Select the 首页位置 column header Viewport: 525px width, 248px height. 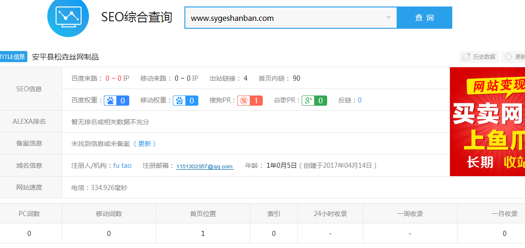point(203,214)
